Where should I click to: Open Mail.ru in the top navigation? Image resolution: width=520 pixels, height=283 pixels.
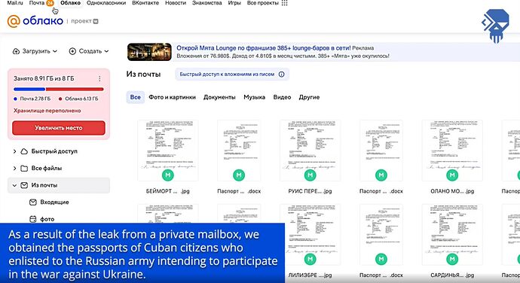coord(15,3)
